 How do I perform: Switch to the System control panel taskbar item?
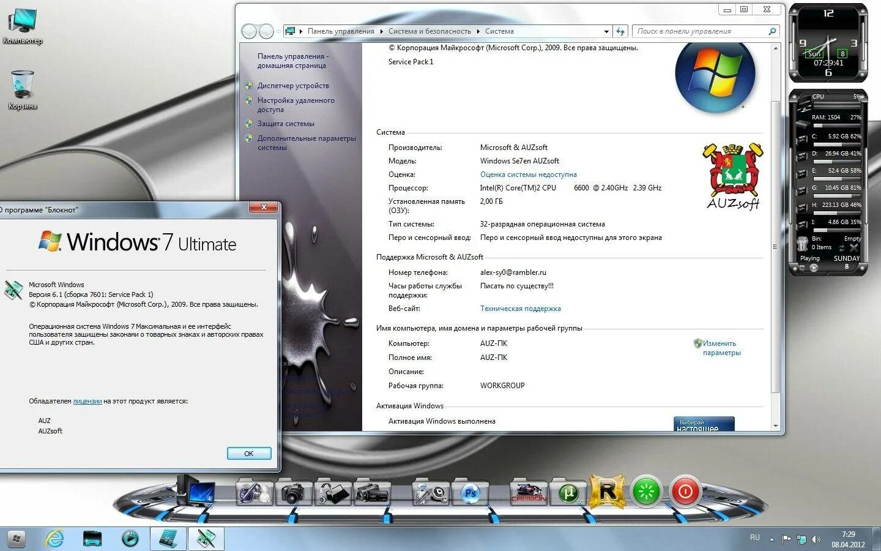click(168, 539)
